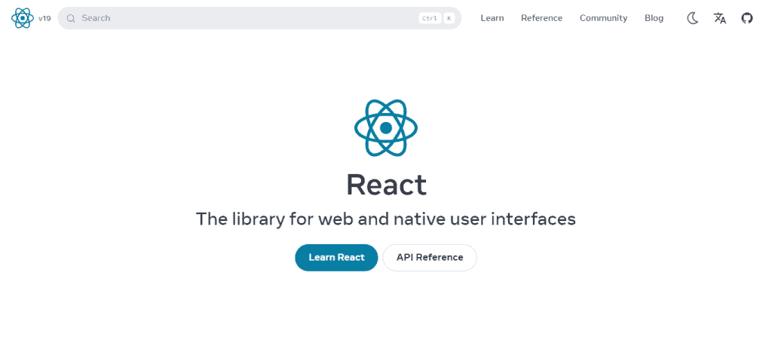Open the Blog nav item

[x=654, y=18]
